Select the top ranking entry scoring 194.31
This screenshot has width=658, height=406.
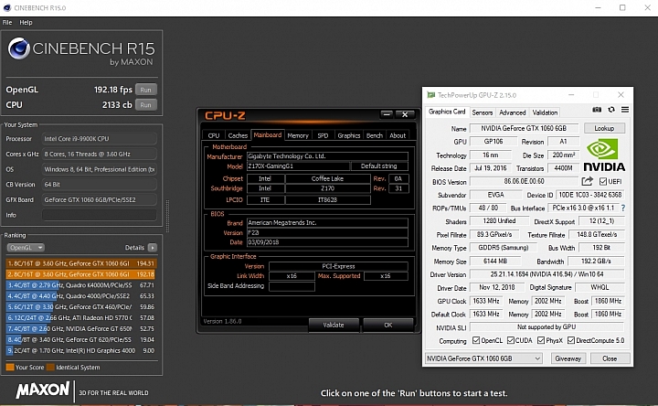pyautogui.click(x=81, y=263)
